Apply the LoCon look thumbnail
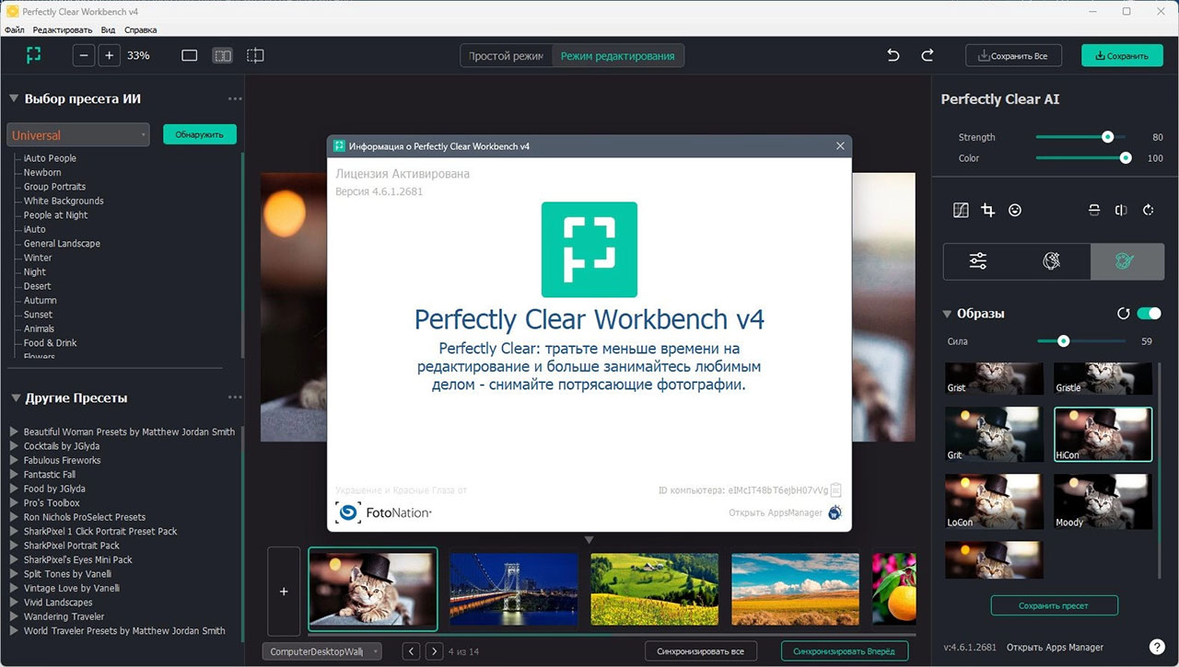This screenshot has width=1179, height=667. coord(994,501)
